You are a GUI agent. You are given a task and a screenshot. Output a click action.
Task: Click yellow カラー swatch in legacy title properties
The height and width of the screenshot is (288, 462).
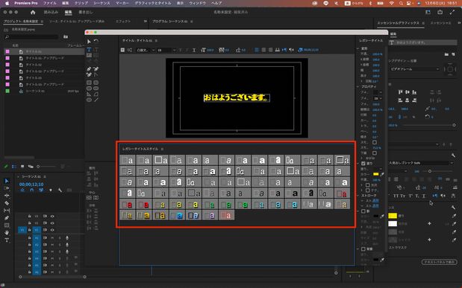tap(375, 174)
